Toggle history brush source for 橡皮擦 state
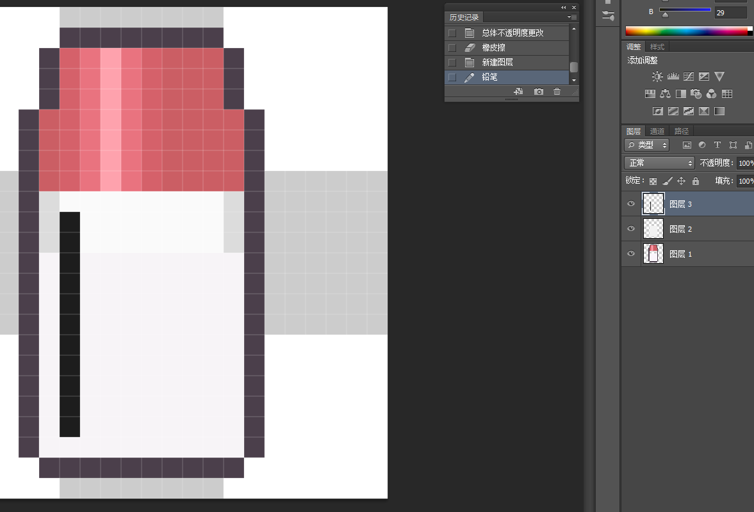 [452, 47]
